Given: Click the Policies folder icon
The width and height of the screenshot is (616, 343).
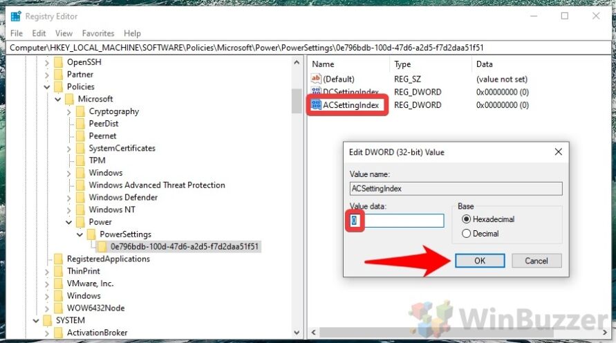Looking at the screenshot, I should (59, 86).
